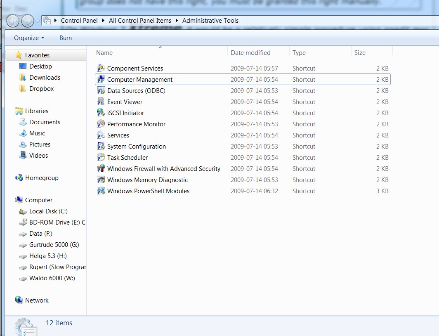
Task: Click the 3 KB size cell
Action: click(x=382, y=191)
